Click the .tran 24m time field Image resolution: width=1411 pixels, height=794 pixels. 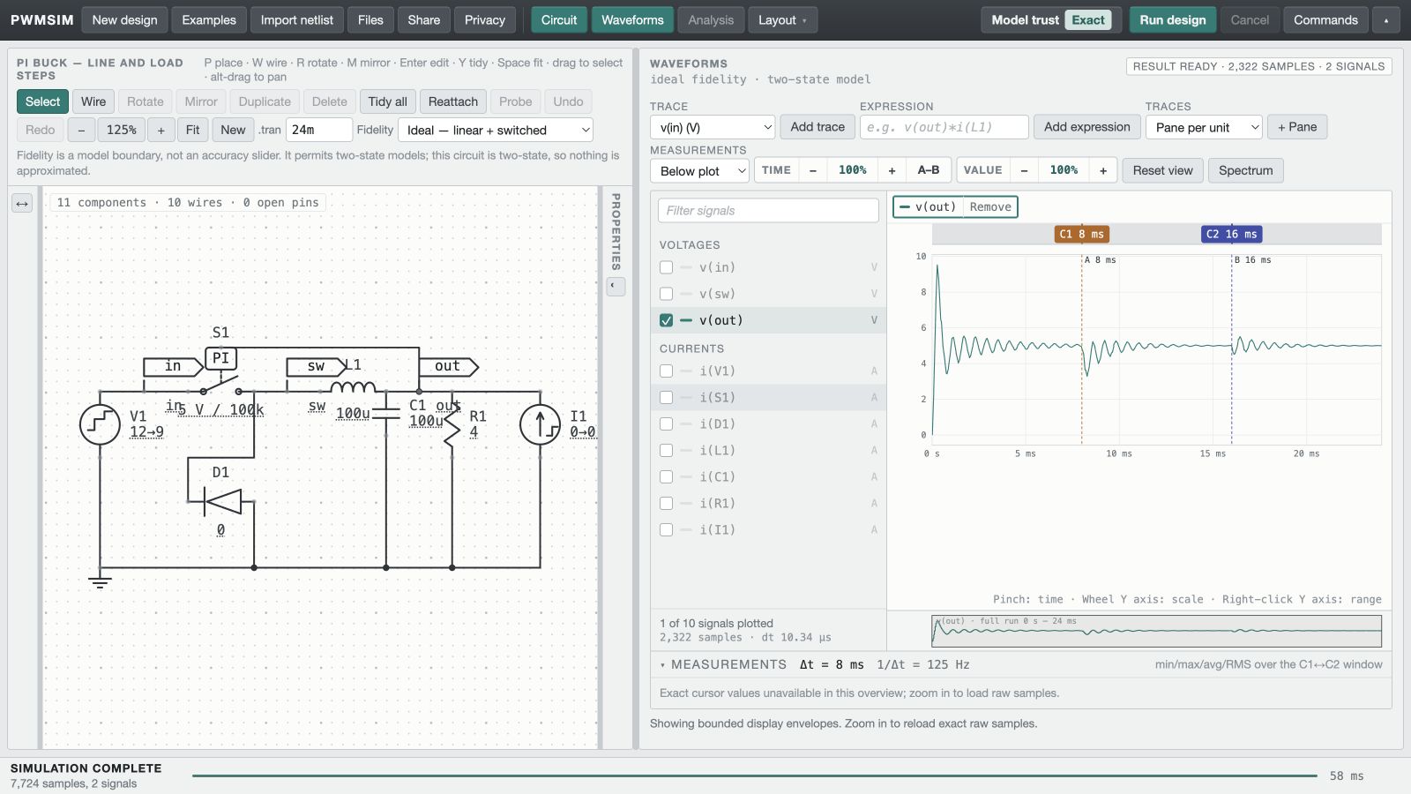pos(318,130)
